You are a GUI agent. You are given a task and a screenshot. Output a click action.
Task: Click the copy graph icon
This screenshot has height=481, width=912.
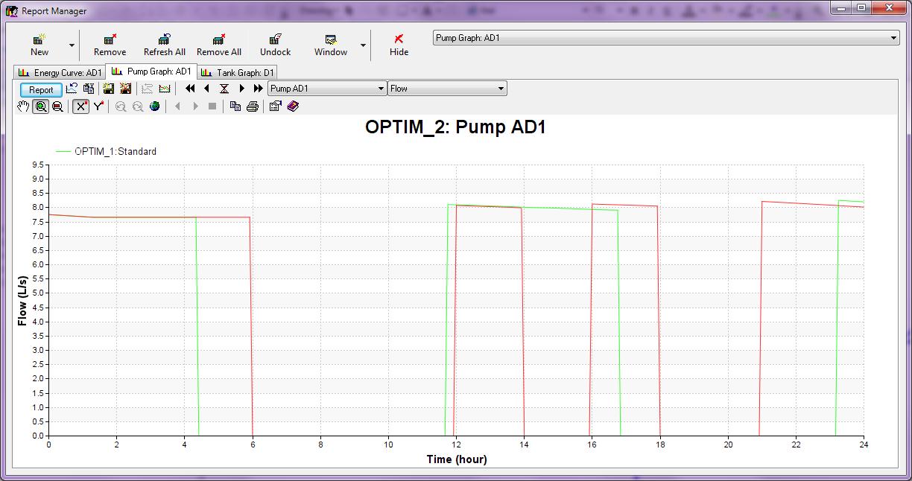click(235, 106)
